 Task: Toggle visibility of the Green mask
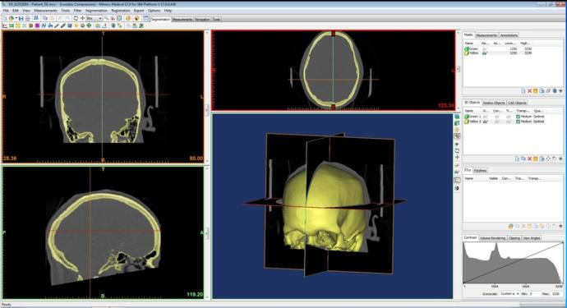tap(485, 48)
